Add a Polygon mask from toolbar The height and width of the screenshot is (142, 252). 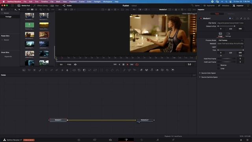click(x=112, y=70)
